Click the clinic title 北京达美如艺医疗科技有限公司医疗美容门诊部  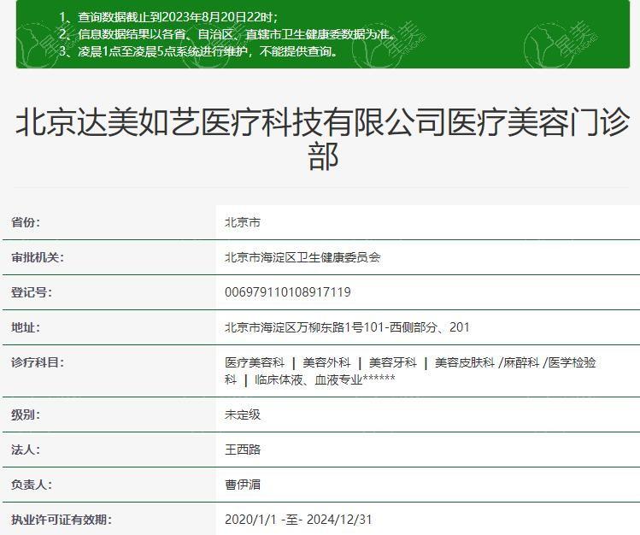(322, 139)
